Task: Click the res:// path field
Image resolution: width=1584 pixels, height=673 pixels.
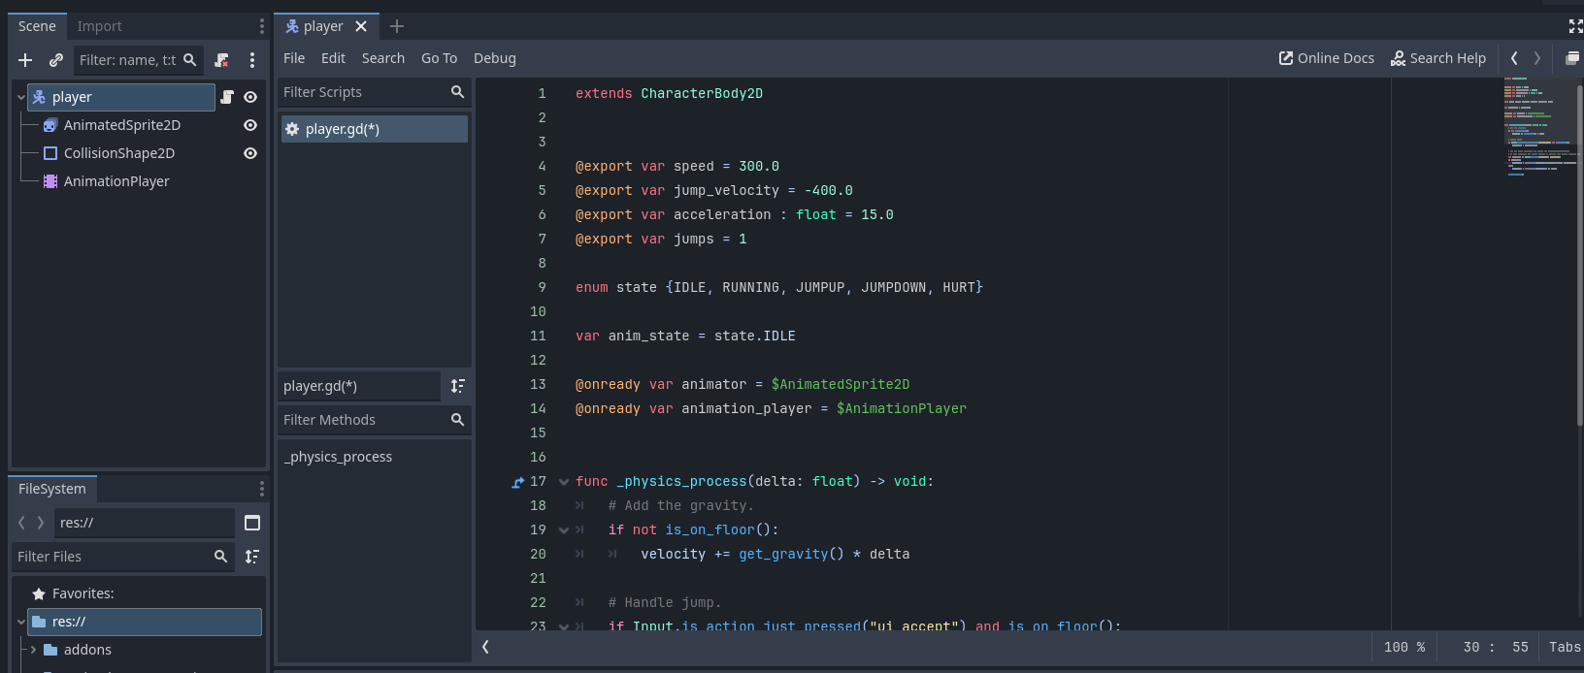Action: (145, 523)
